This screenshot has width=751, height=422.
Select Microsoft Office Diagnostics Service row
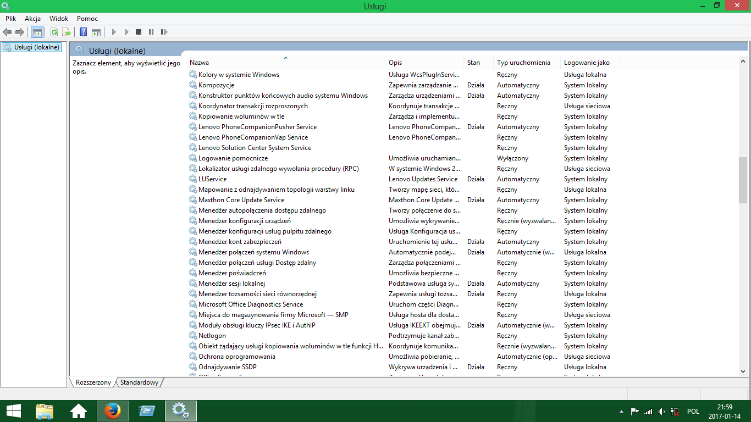(x=251, y=304)
